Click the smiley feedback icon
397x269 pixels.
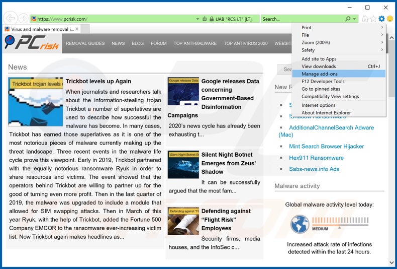point(390,19)
